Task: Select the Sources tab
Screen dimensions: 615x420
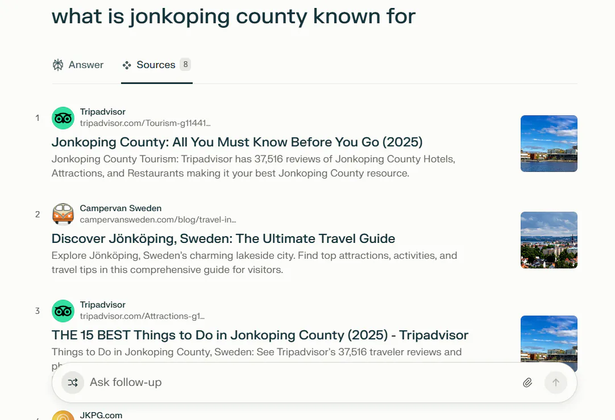Action: [x=156, y=65]
